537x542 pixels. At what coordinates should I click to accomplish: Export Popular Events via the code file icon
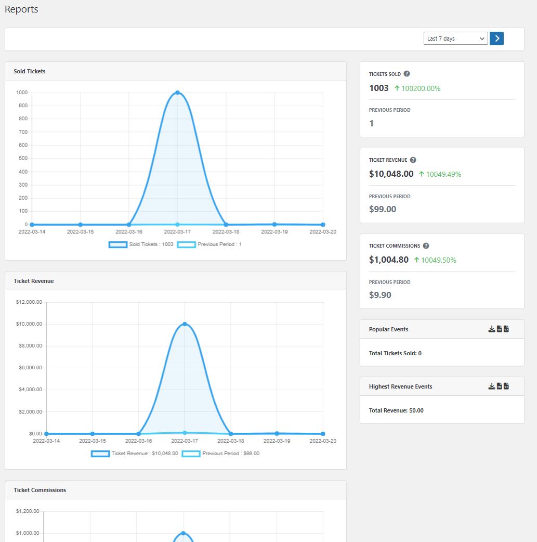(506, 329)
